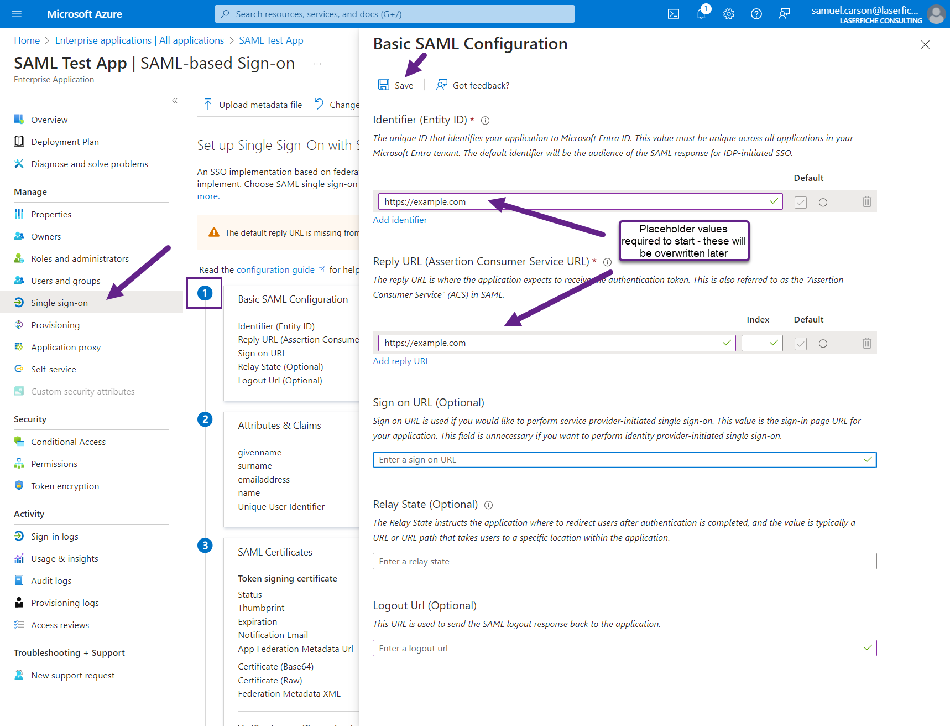Click the Basic SAML Configuration card title
950x726 pixels.
[x=293, y=299]
